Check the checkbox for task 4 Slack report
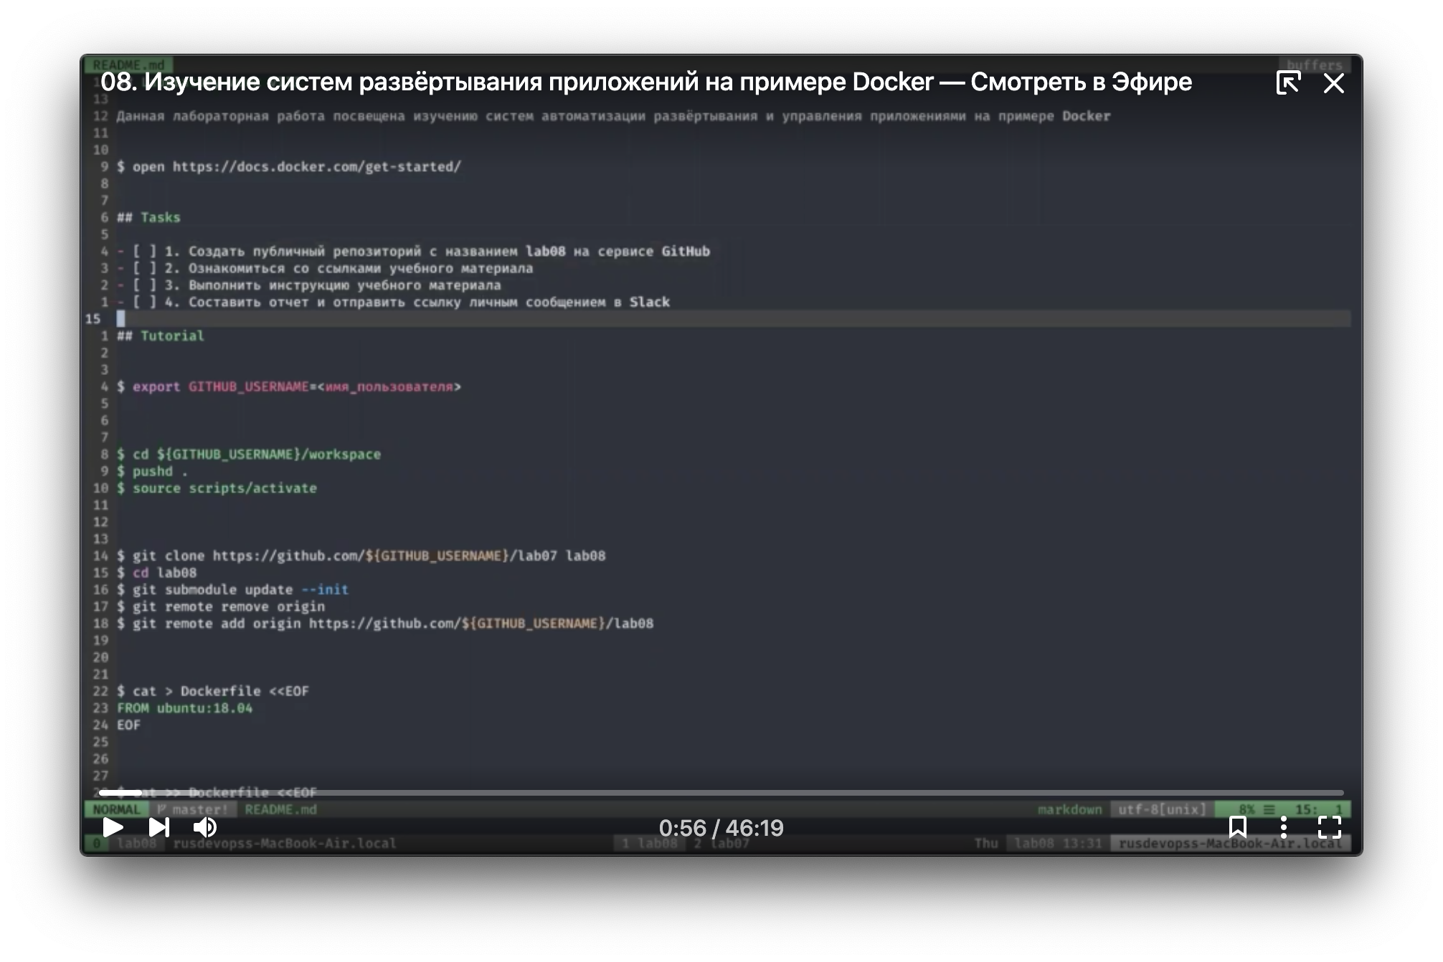Image resolution: width=1443 pixels, height=962 pixels. click(145, 303)
